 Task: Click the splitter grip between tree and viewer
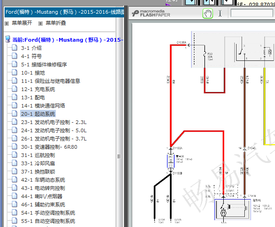pos(119,157)
